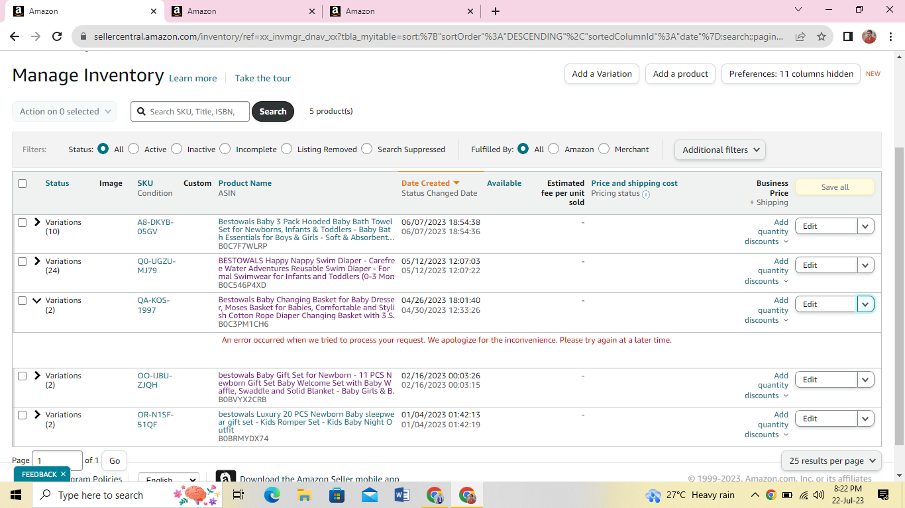Click the pricing status info icon
Screen dimensions: 905x508
646,194
